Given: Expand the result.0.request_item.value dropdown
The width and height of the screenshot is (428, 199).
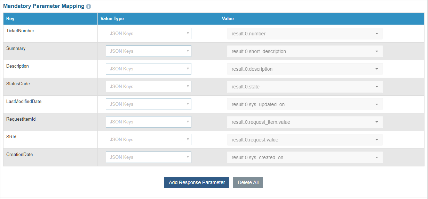Looking at the screenshot, I should [305, 122].
